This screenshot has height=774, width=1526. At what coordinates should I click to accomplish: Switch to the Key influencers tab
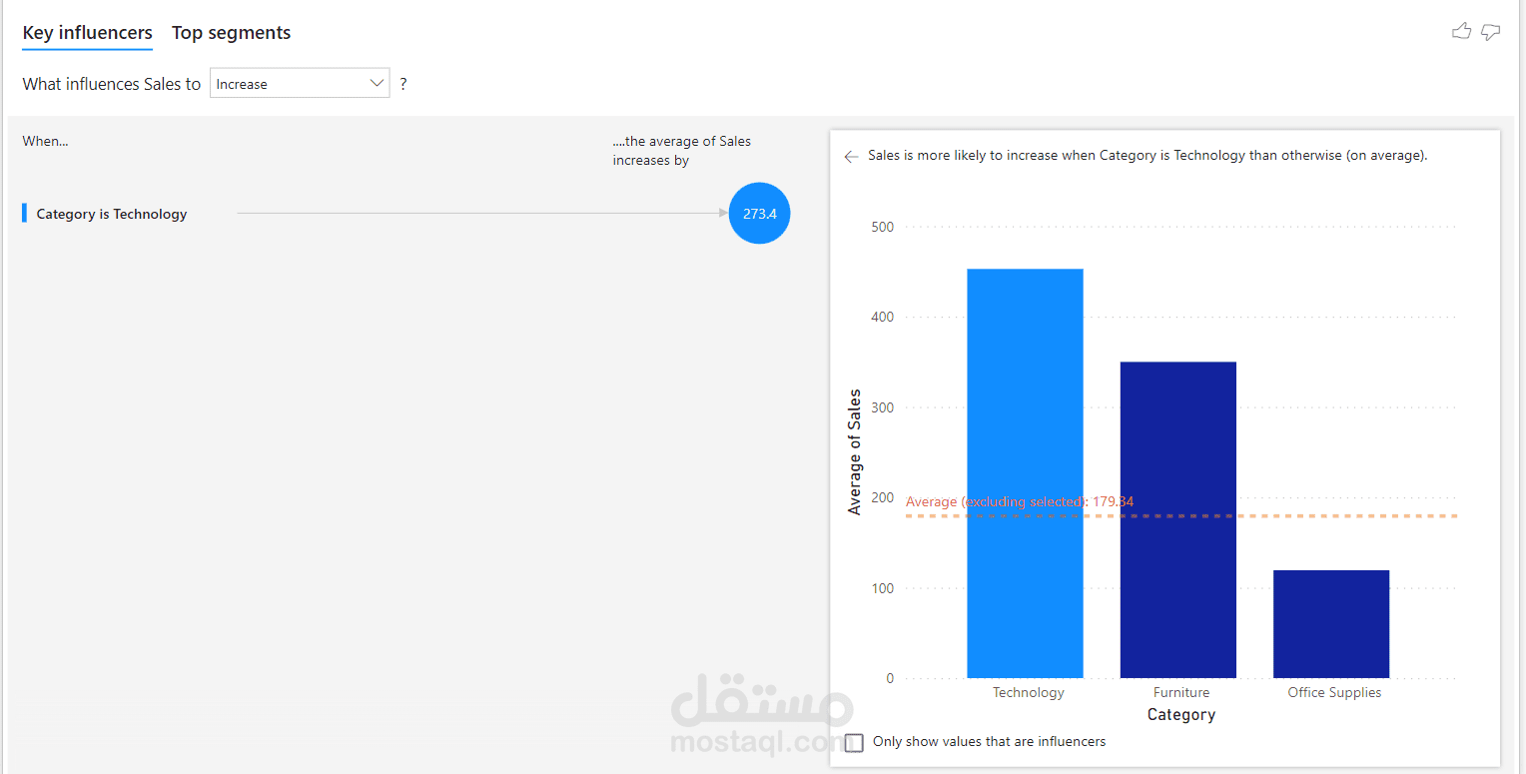[88, 33]
